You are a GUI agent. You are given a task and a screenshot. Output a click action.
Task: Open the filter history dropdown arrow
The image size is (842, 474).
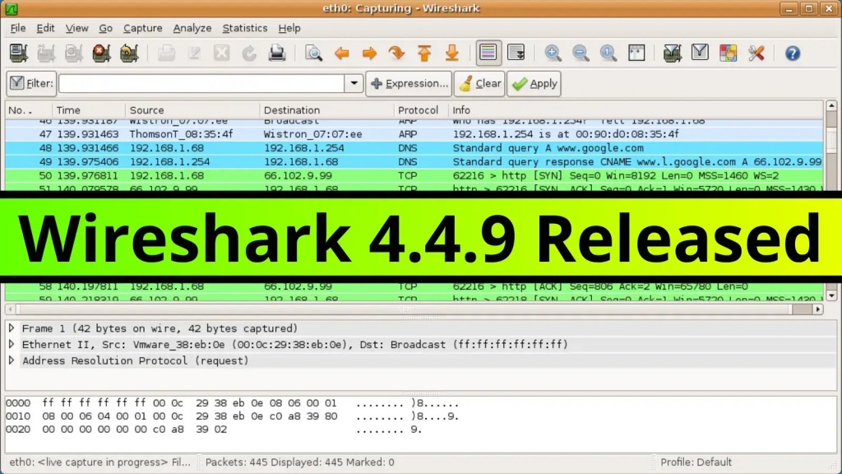tap(354, 83)
